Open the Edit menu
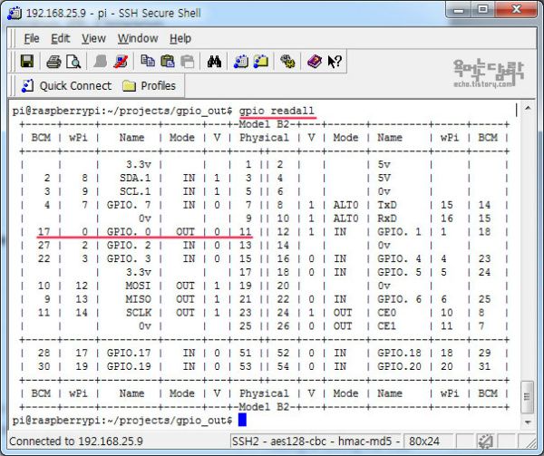 tap(61, 38)
